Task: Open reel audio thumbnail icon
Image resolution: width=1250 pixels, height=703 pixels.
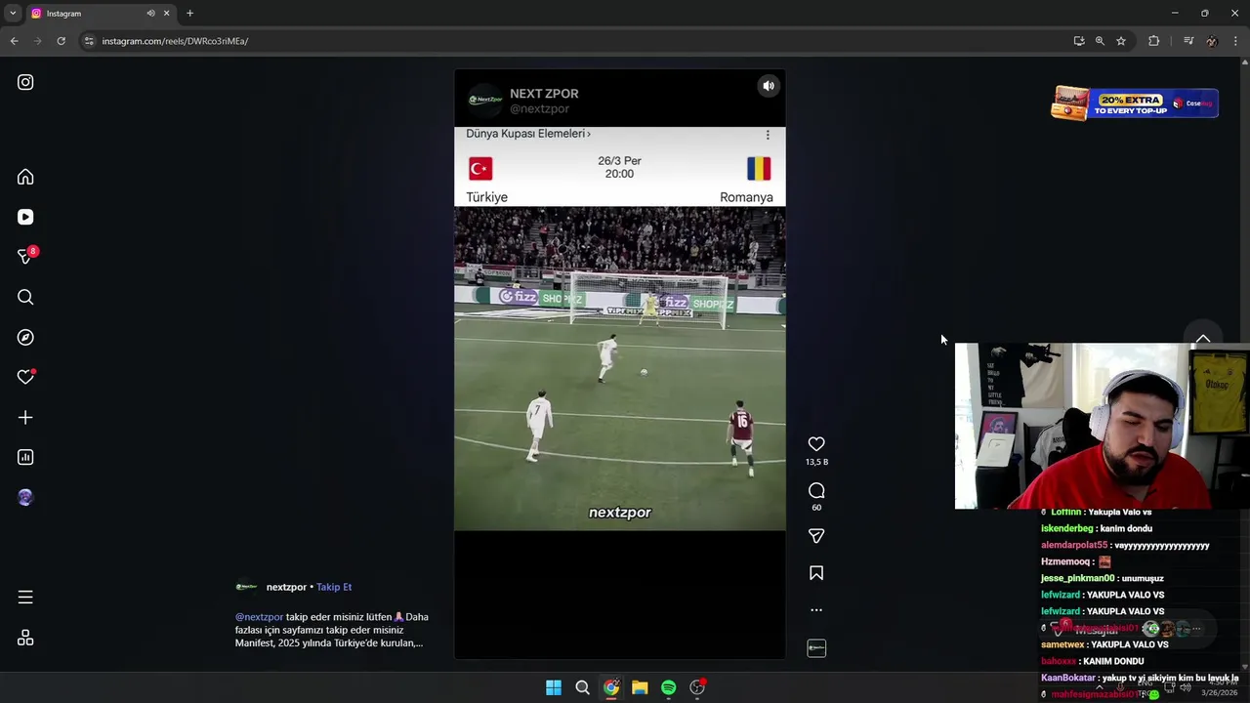Action: 816,648
